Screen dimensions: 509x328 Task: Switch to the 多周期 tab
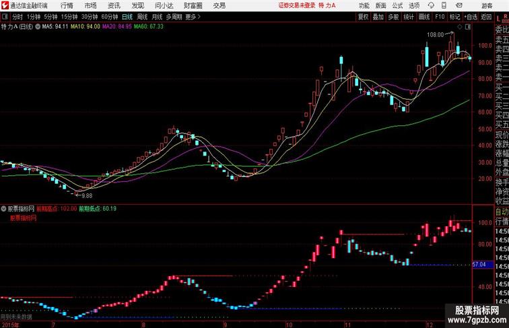pos(174,17)
